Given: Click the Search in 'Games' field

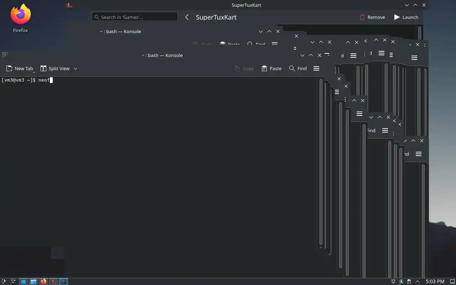Looking at the screenshot, I should [x=135, y=17].
